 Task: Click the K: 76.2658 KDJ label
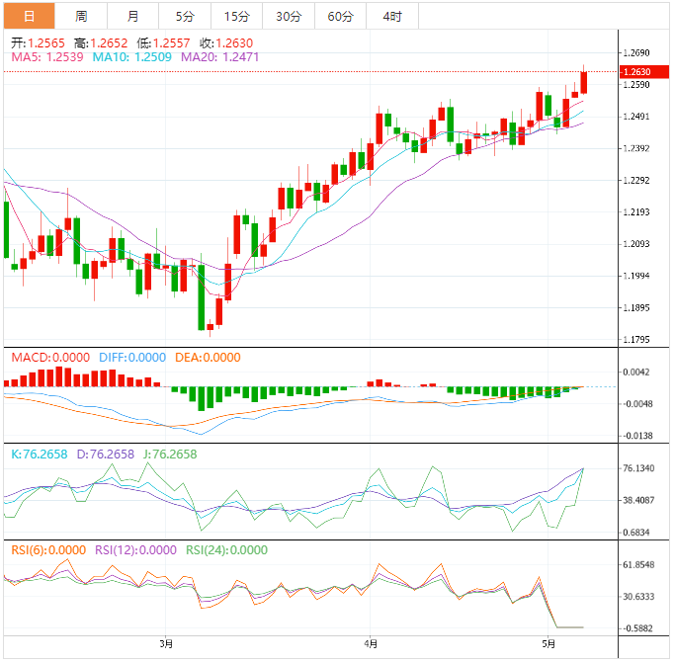tap(40, 455)
